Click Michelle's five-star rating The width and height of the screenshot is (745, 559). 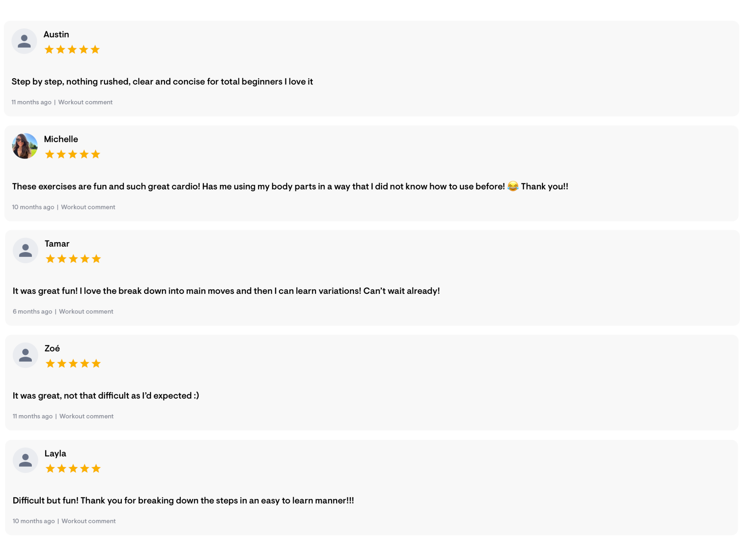(x=73, y=154)
